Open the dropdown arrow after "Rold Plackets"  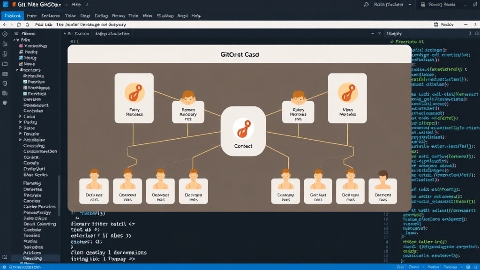tap(410, 5)
